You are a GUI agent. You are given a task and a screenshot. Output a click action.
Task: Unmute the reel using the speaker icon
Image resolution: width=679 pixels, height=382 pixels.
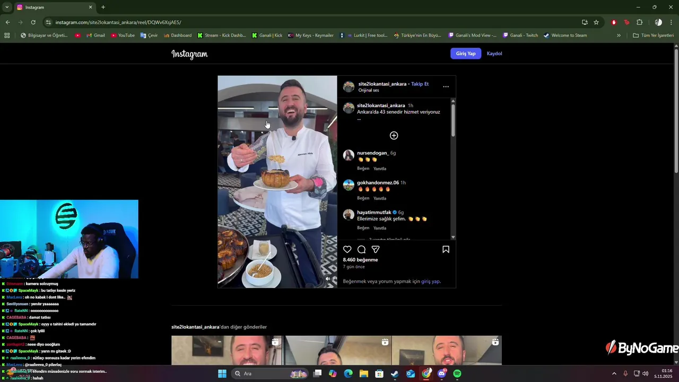click(x=328, y=279)
